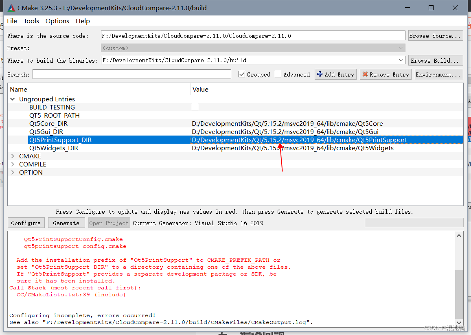Select the Qt5Widgets_DIR entry
The image size is (471, 335).
tap(53, 148)
